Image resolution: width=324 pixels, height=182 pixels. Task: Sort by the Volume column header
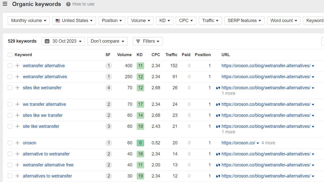tap(124, 55)
